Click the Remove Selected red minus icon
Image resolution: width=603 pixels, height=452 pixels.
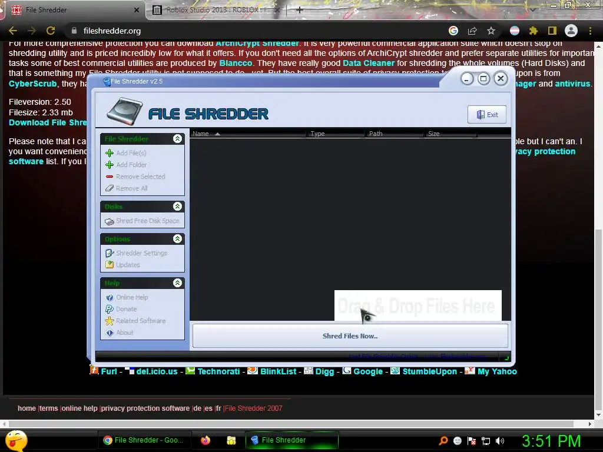coord(109,177)
